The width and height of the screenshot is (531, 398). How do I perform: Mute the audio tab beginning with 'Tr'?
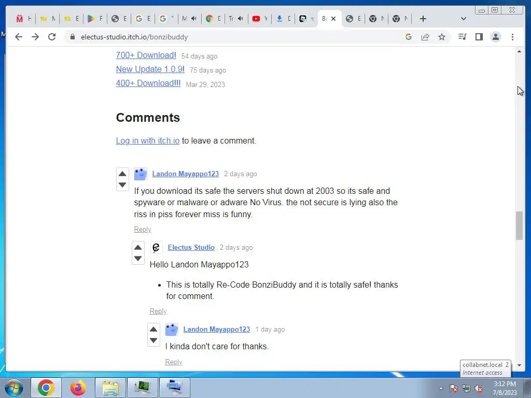click(241, 19)
